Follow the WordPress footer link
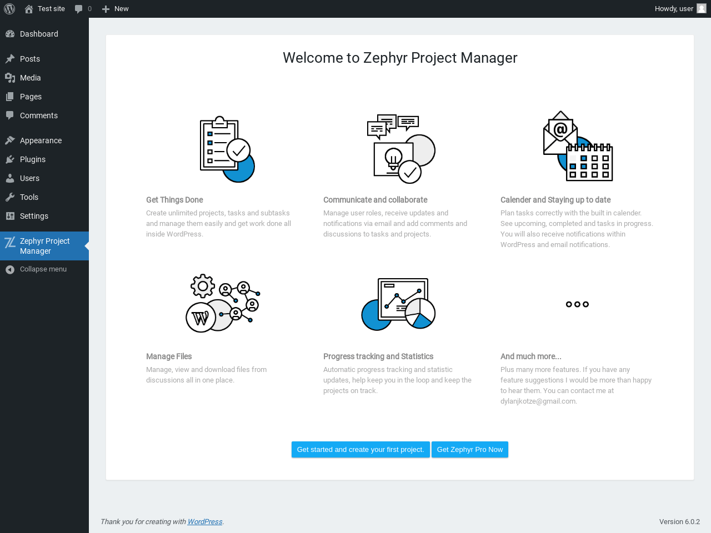Screen dimensions: 711x533 (x=205, y=522)
